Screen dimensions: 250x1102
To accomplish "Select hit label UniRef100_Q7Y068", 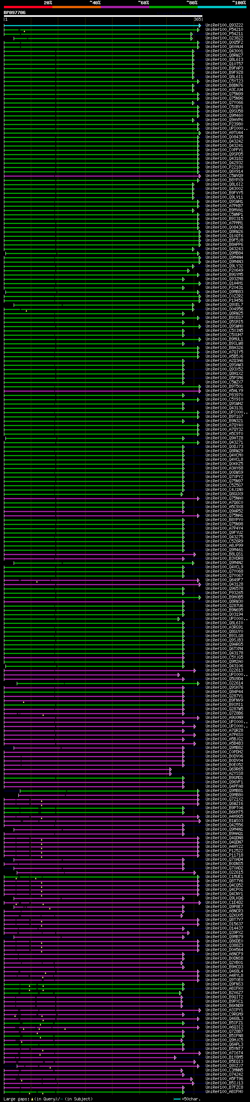I will (224, 571).
